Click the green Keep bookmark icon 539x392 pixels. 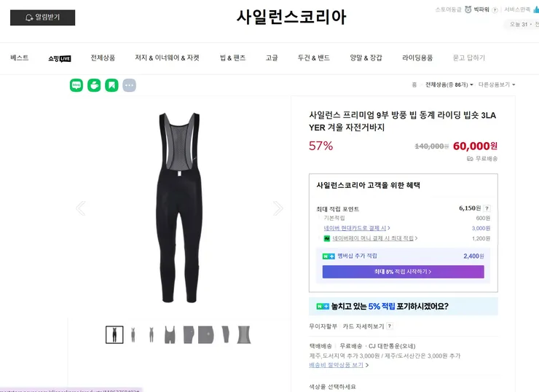point(111,85)
